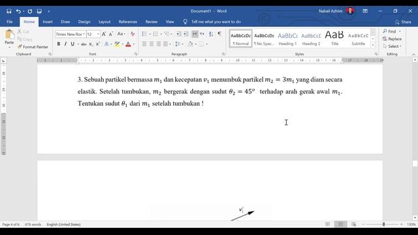Screen dimensions: 418x235
Task: Show or hide paragraph marks
Action: pyautogui.click(x=219, y=34)
